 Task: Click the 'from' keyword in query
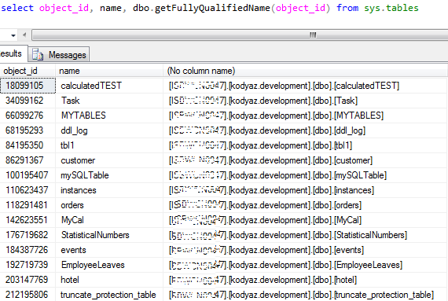(x=347, y=8)
